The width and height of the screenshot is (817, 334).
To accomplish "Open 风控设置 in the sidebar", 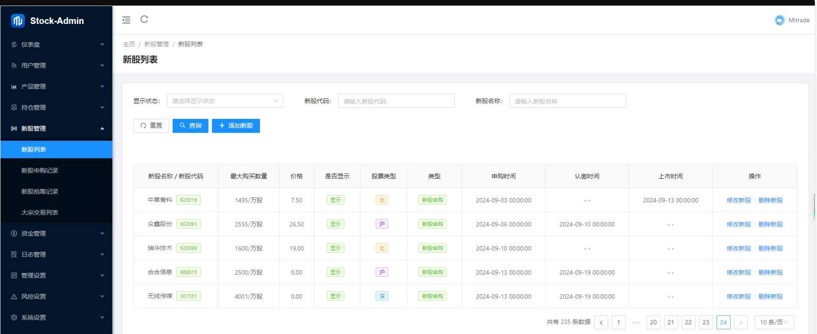I will click(56, 296).
